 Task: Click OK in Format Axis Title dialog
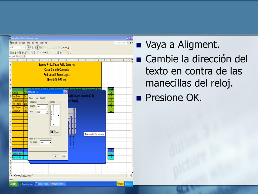click(x=55, y=156)
